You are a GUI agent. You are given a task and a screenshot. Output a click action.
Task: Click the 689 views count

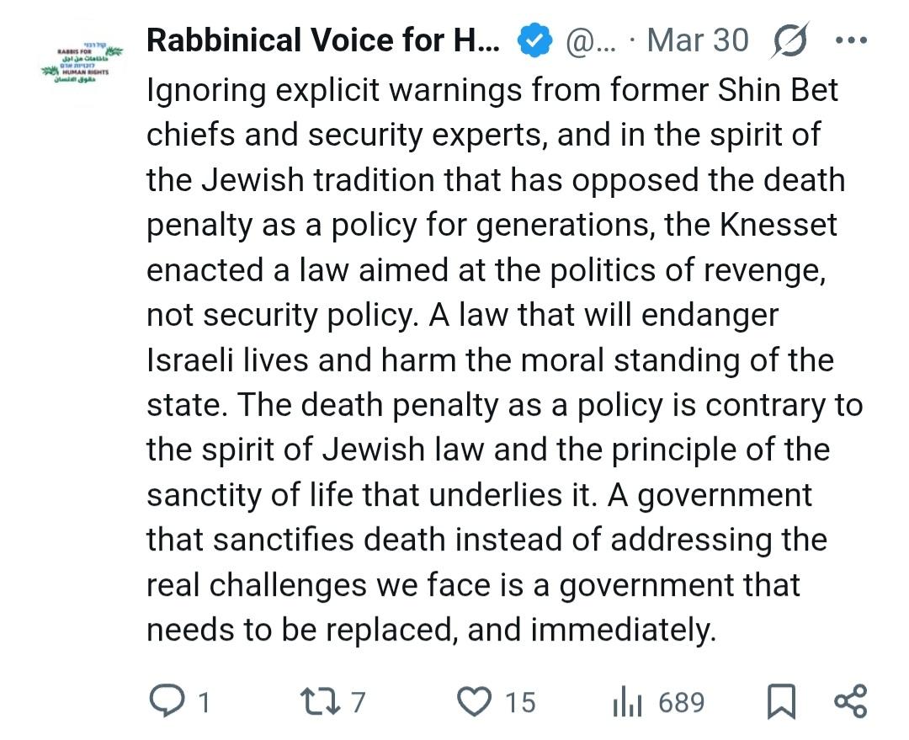[682, 702]
